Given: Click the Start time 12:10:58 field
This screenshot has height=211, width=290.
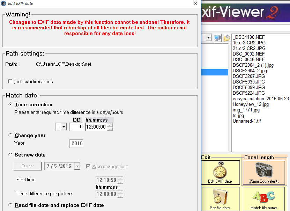Looking at the screenshot, I should [106, 180].
